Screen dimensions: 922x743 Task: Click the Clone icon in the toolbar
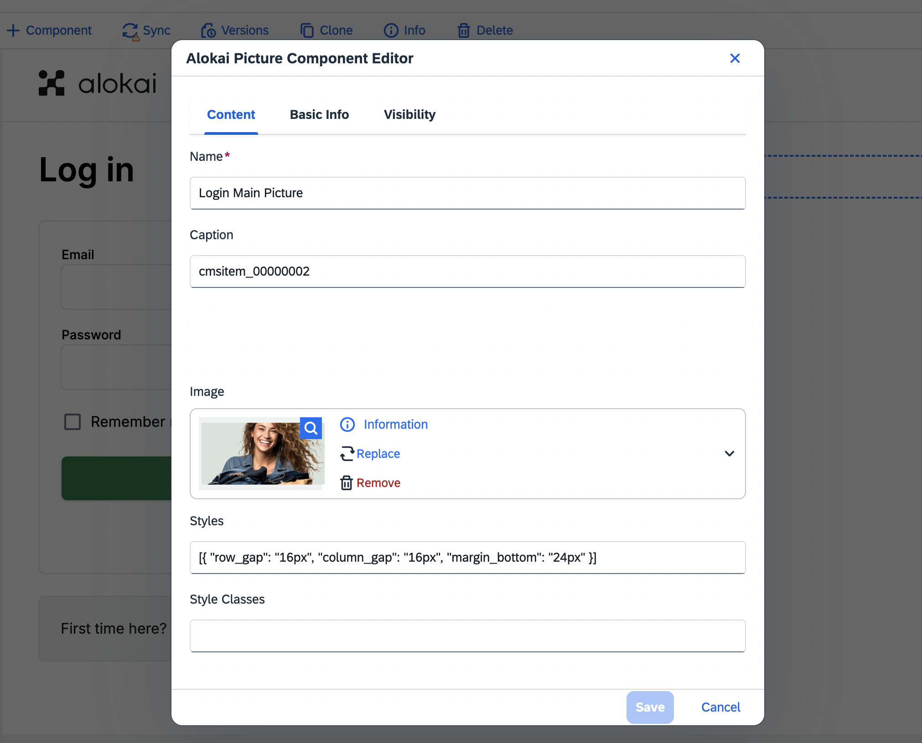click(307, 31)
